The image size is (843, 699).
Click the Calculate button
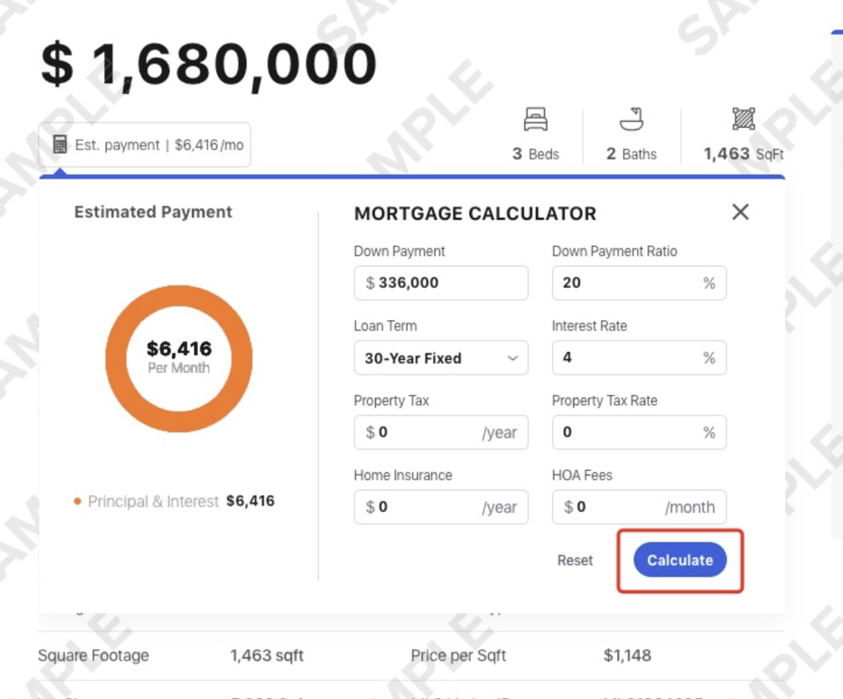tap(680, 560)
